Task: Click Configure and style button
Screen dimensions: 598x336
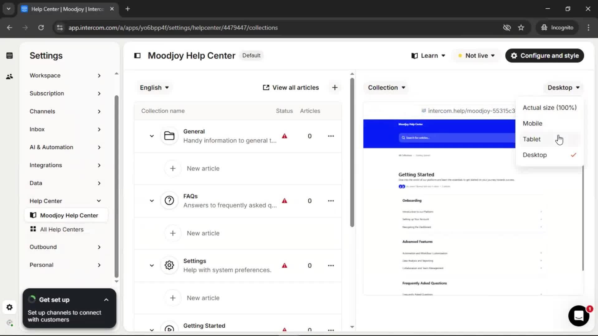Action: point(544,56)
